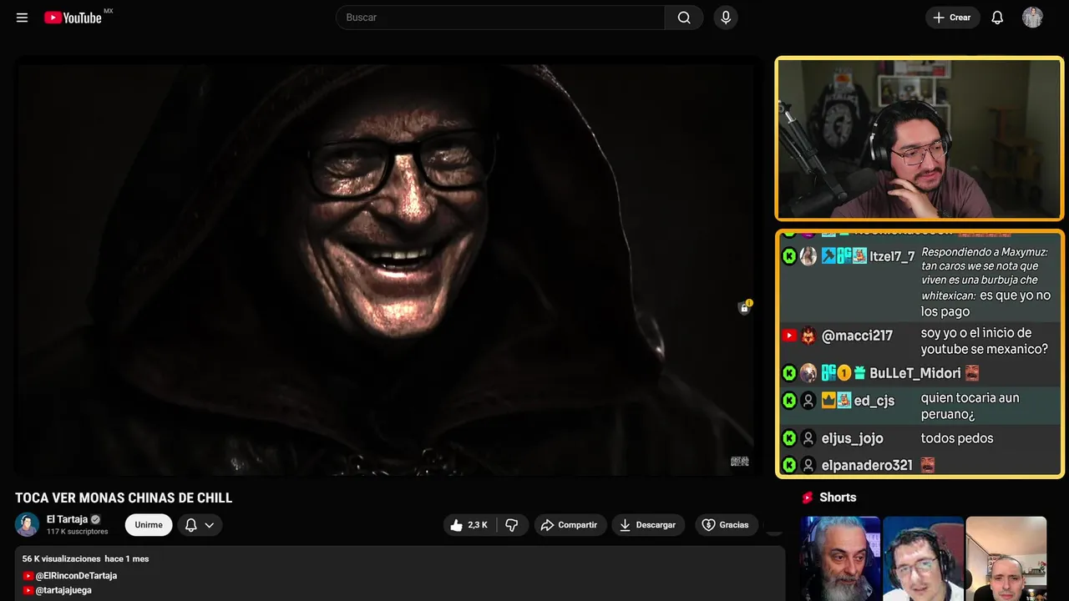Start voice search with microphone icon
The image size is (1069, 601).
726,18
